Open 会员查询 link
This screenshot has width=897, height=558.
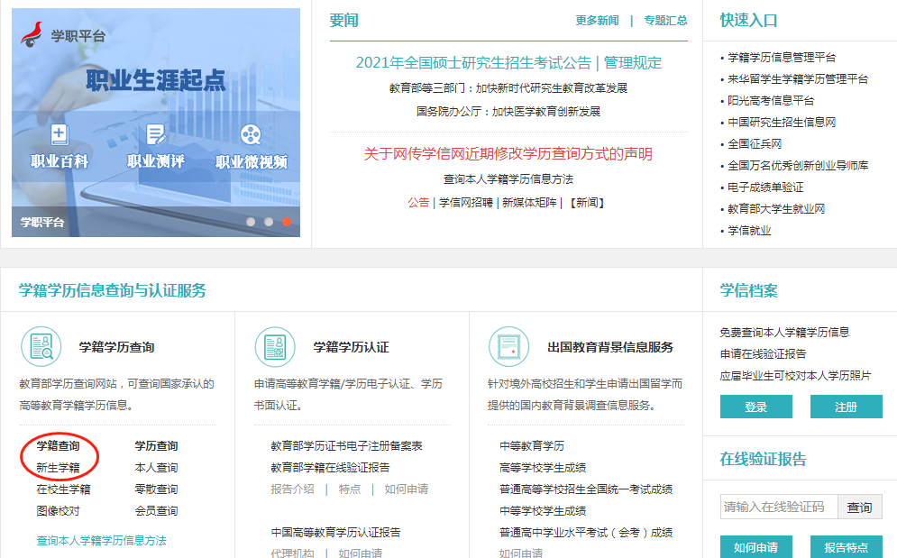tap(156, 512)
